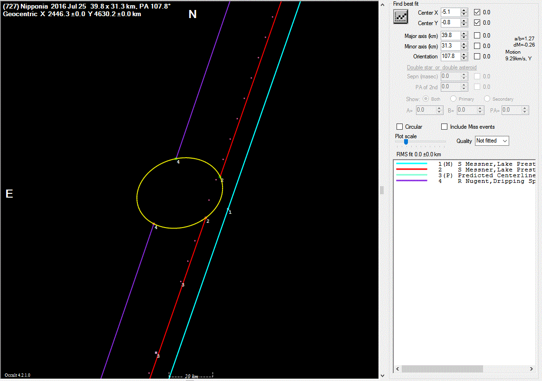Open the Quality dropdown
Screen dimensions: 542x381
tap(492, 141)
